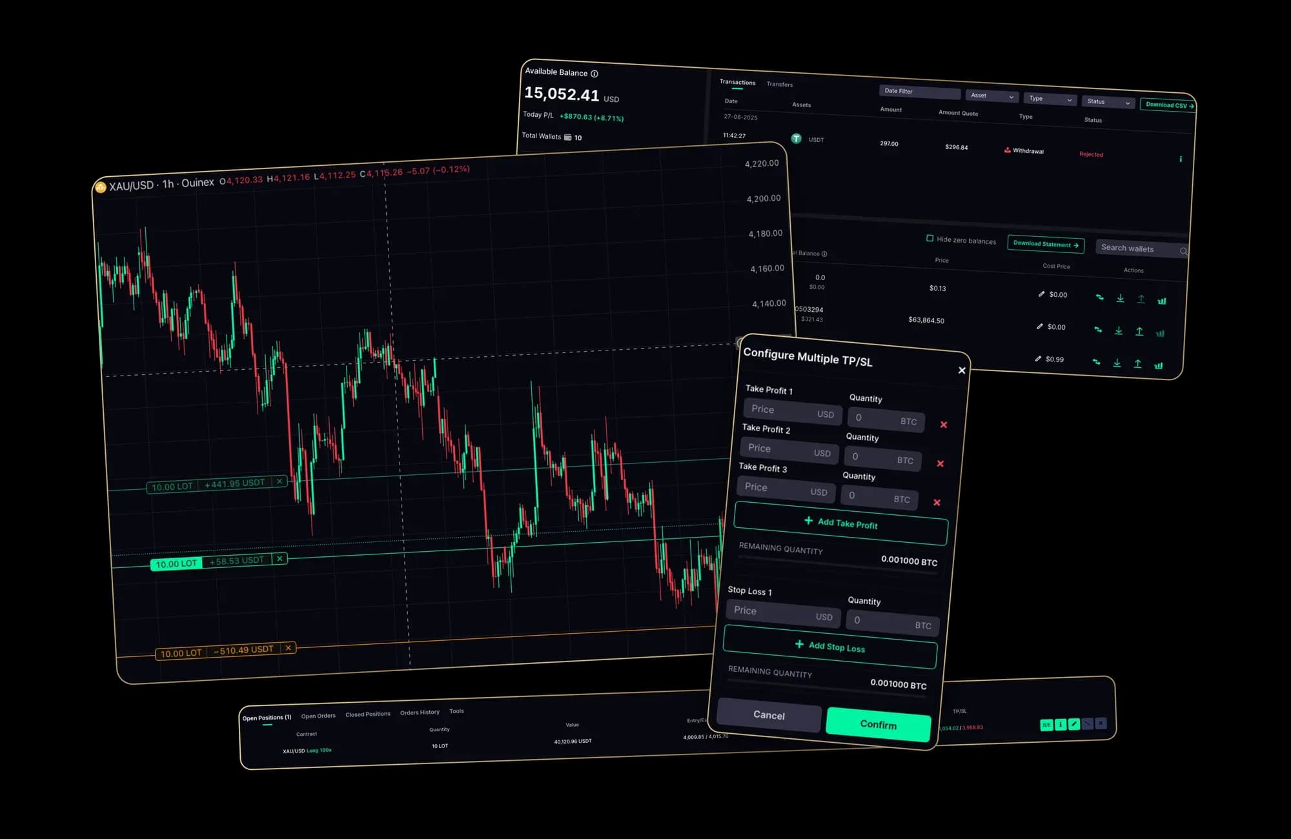
Task: Click deposit icon in the $0.13 wallet row
Action: pos(1121,298)
